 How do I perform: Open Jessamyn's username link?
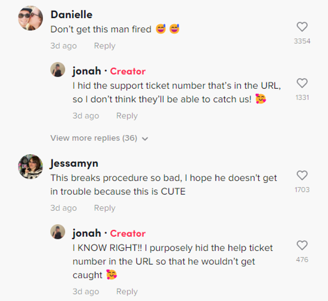74,163
